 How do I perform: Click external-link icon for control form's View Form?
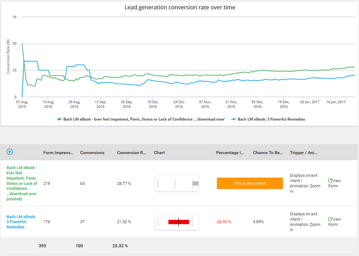[330, 181]
